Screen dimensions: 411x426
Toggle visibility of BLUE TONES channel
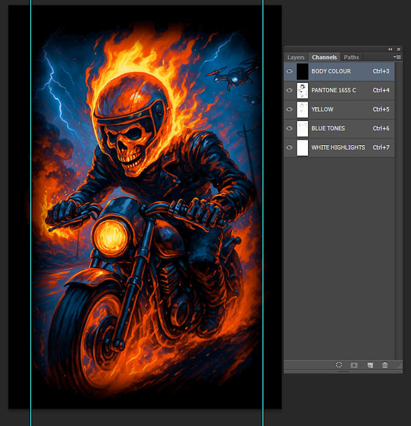point(290,128)
